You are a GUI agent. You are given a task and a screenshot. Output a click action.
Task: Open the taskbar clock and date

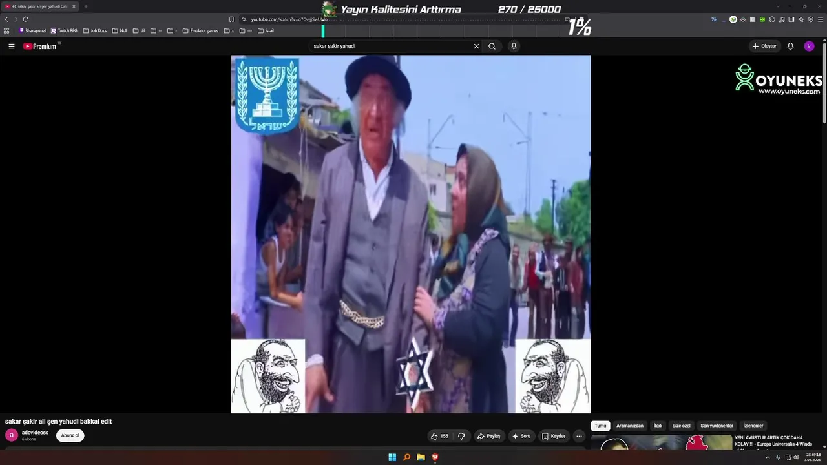(812, 457)
